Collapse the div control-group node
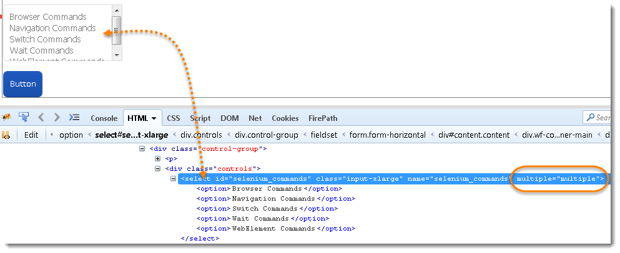This screenshot has height=253, width=620. (x=142, y=149)
